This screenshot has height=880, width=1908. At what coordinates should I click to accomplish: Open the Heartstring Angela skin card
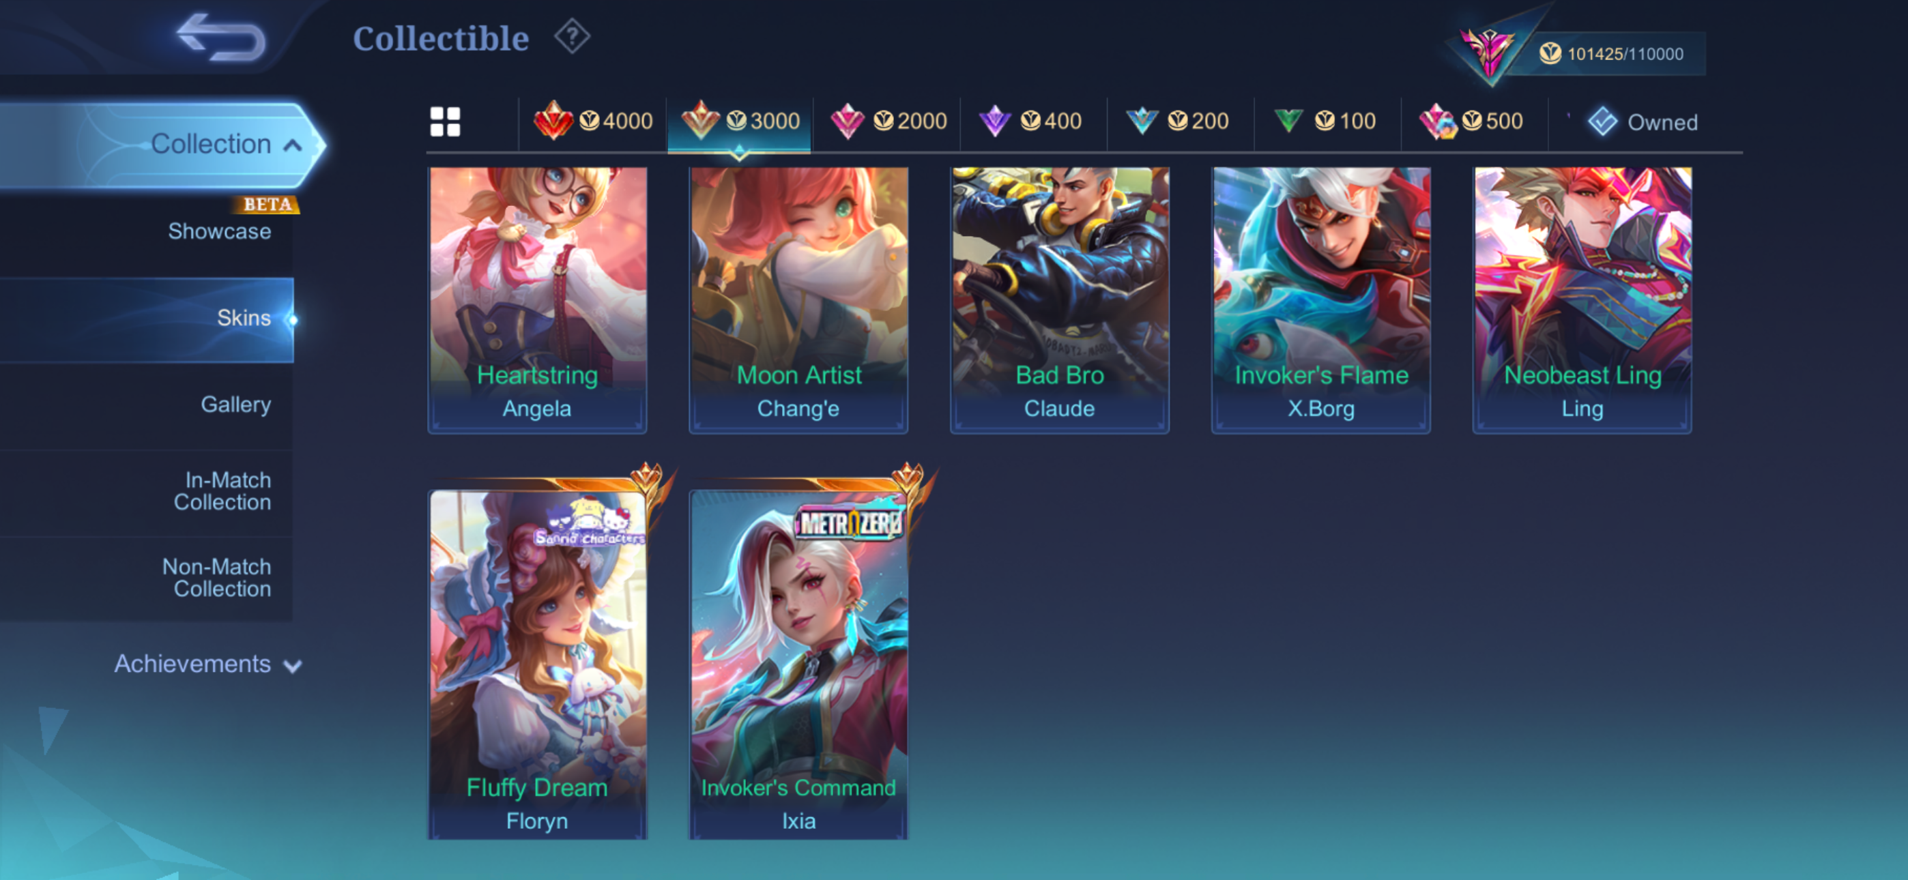click(537, 300)
